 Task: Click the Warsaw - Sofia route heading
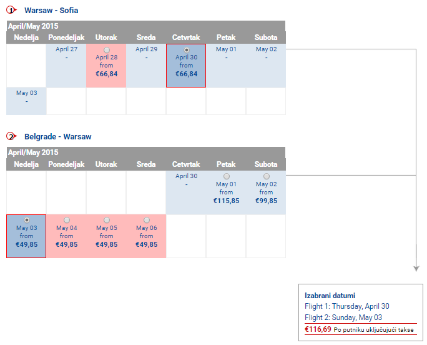pos(51,11)
